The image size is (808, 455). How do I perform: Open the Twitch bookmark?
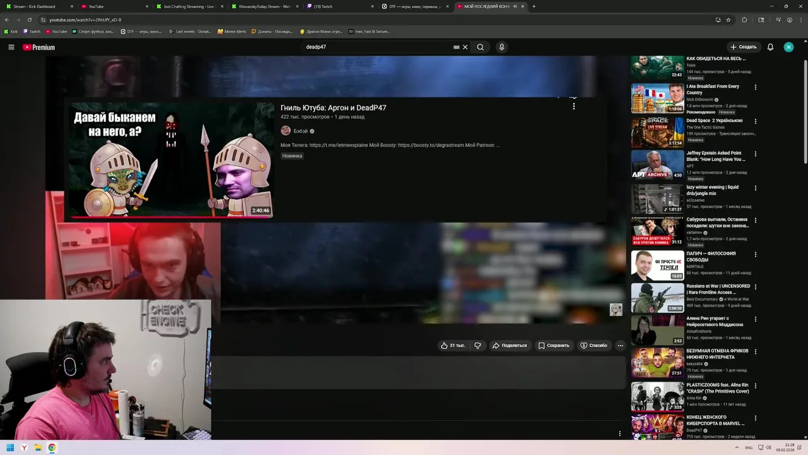[32, 31]
